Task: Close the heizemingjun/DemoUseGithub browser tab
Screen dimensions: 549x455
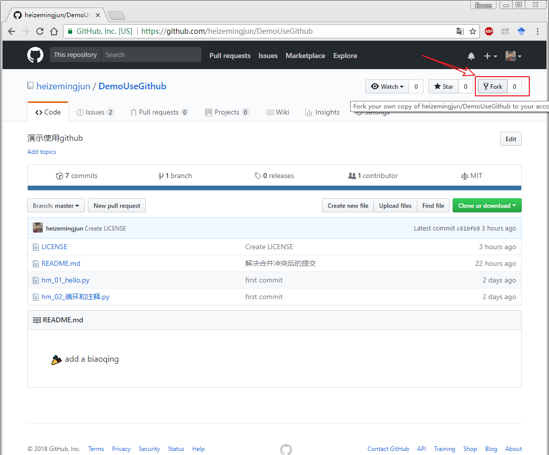Action: (x=98, y=15)
